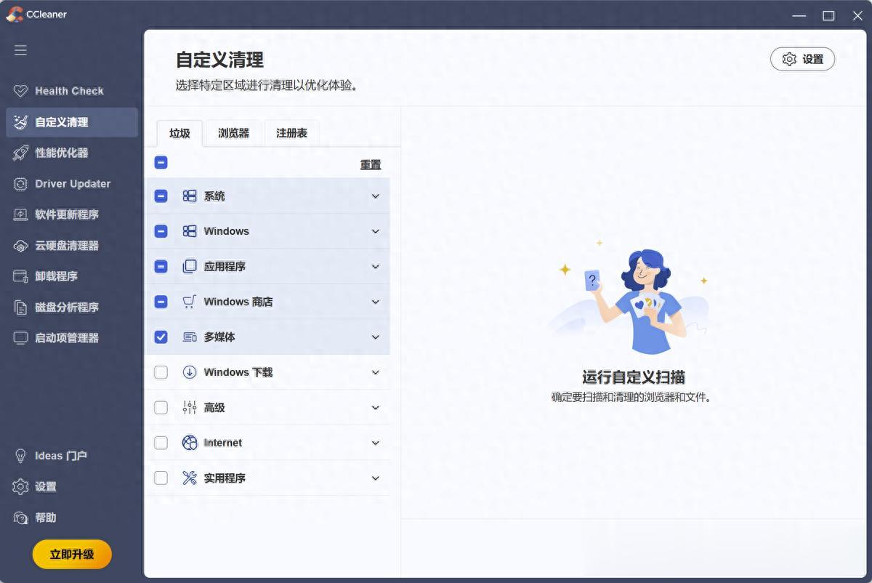The width and height of the screenshot is (872, 583).
Task: Check the 实用程序 checkbox
Action: (x=161, y=478)
